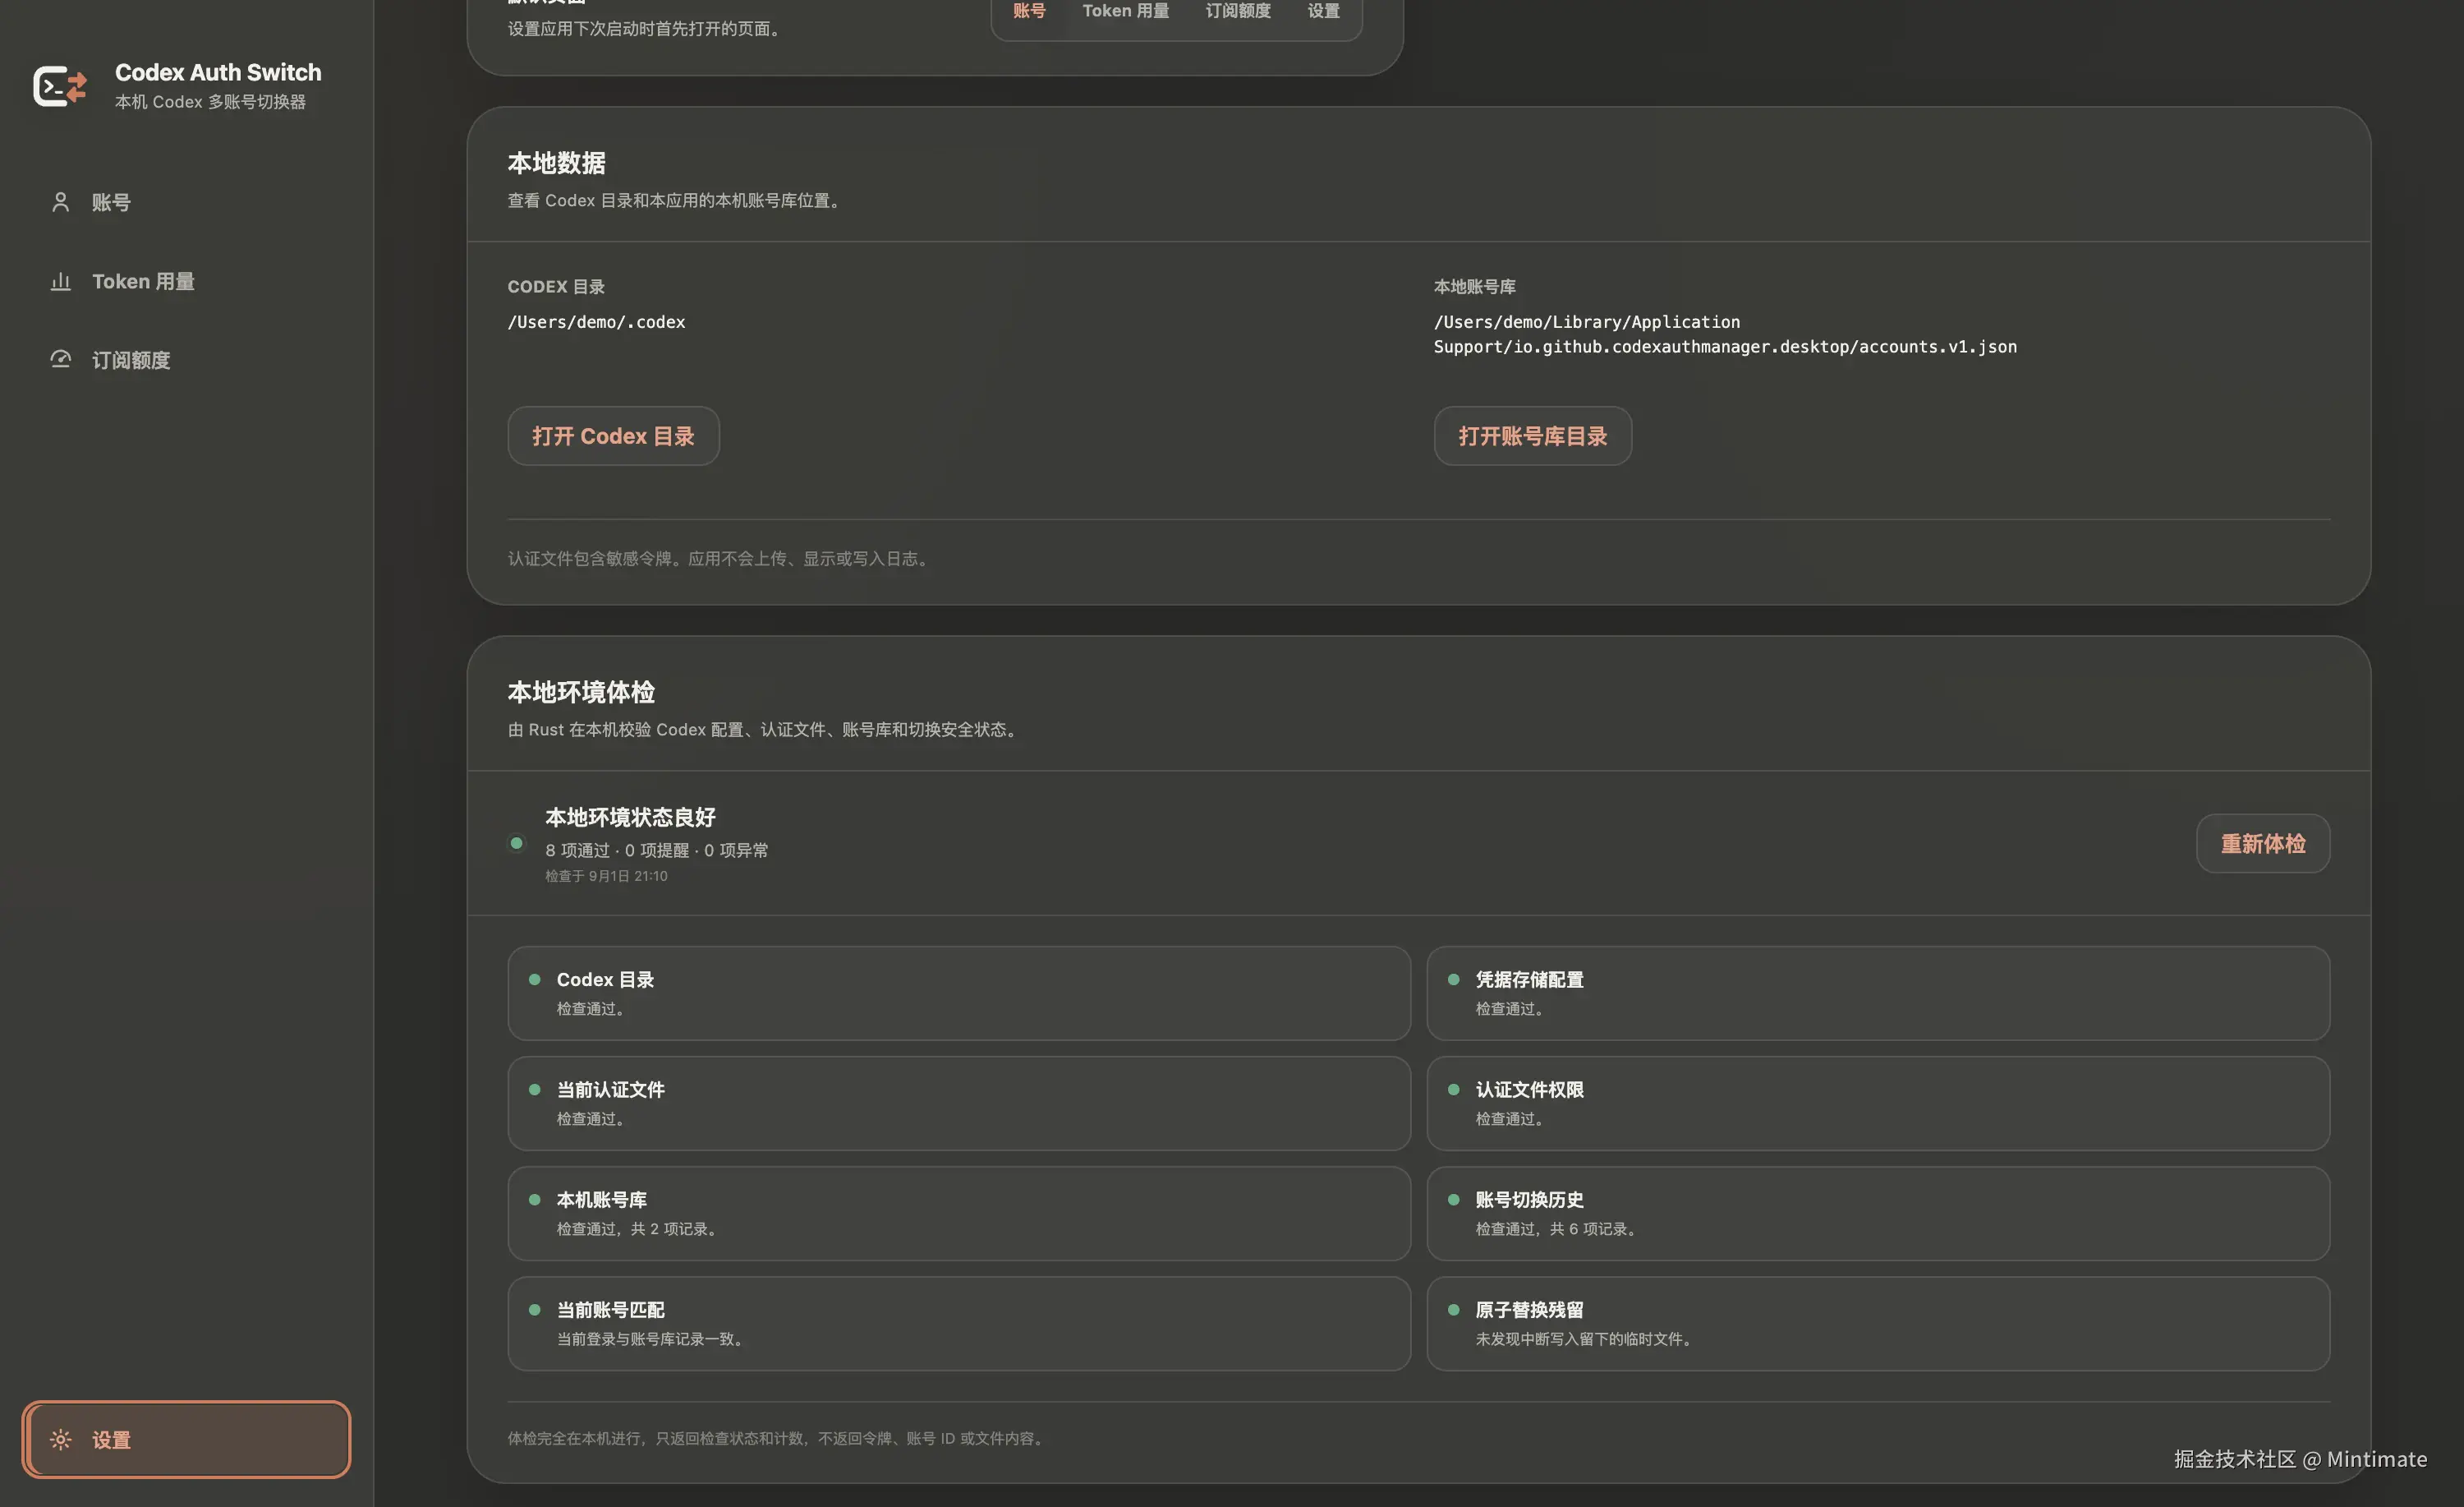Click the 原子替换残留 check card
Viewport: 2464px width, 1507px height.
[1877, 1323]
